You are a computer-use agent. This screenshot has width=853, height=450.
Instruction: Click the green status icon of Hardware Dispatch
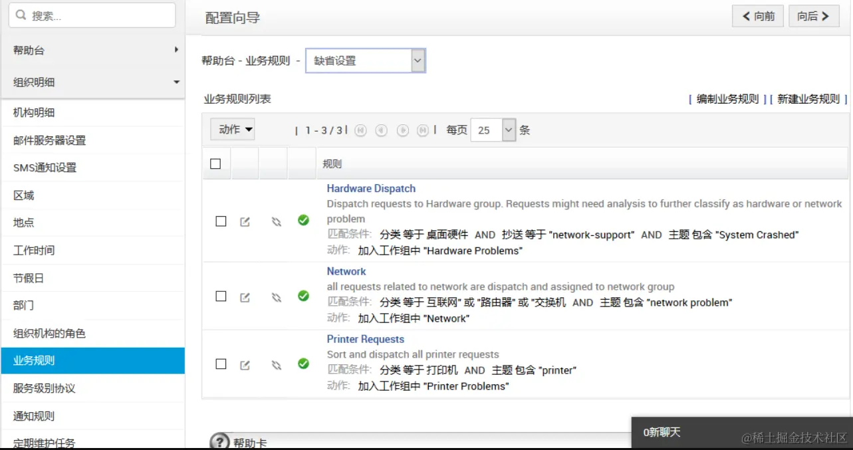coord(304,221)
